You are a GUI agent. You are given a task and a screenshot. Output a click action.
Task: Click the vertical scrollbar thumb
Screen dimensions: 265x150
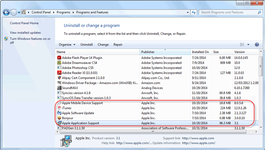tap(261, 66)
